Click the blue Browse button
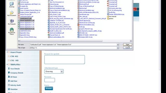 point(49,88)
